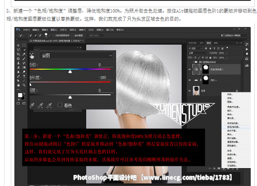Open the 文件(F) menu
This screenshot has height=186, width=257.
pos(27,30)
